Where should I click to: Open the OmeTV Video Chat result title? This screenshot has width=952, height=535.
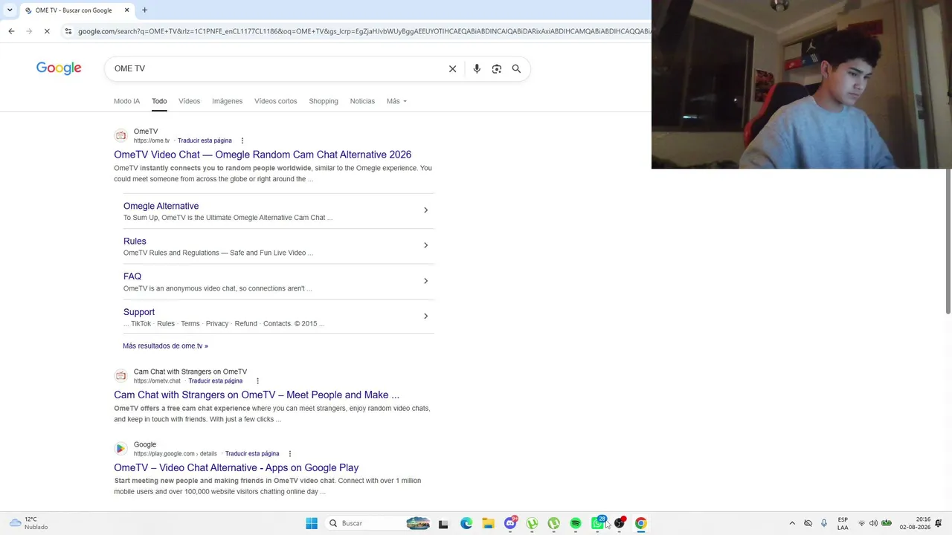point(263,155)
